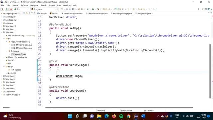Click the editor's horizontal scrollbar
The image size is (213, 120).
(x=119, y=108)
